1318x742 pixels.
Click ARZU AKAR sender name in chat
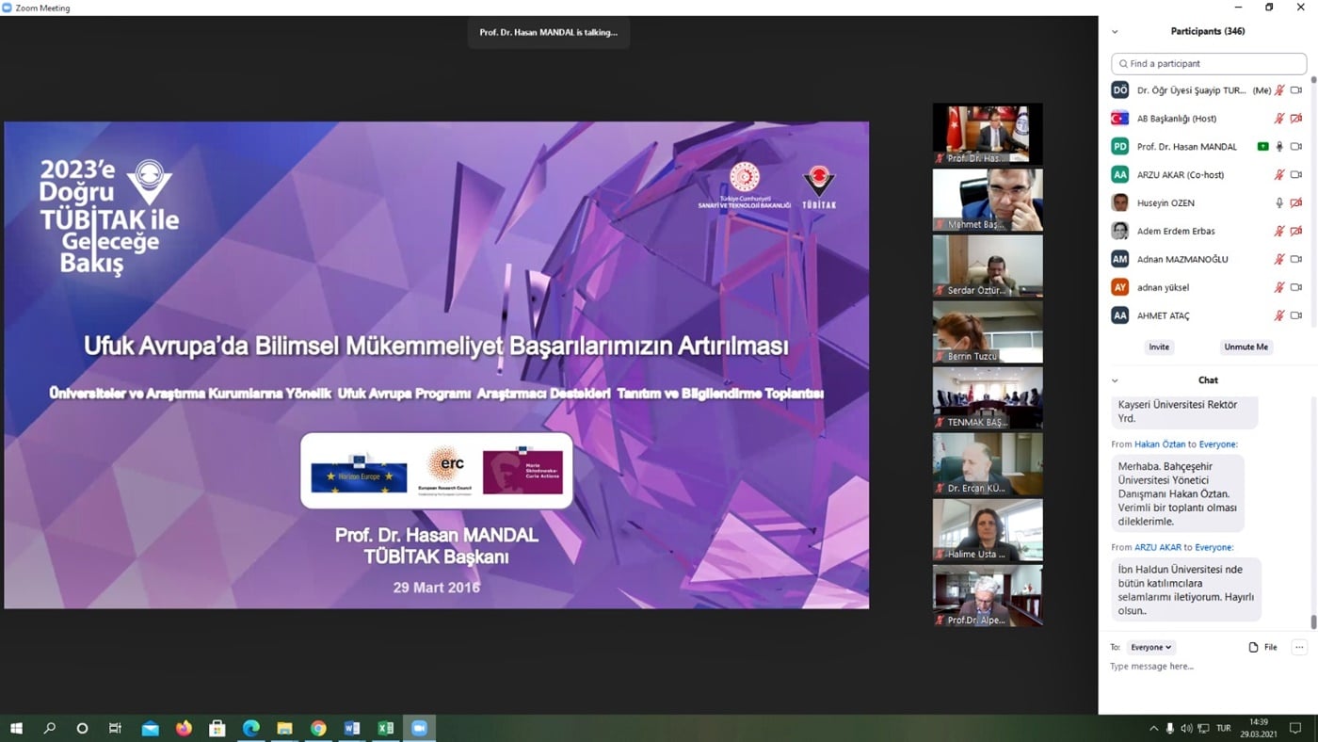coord(1158,547)
